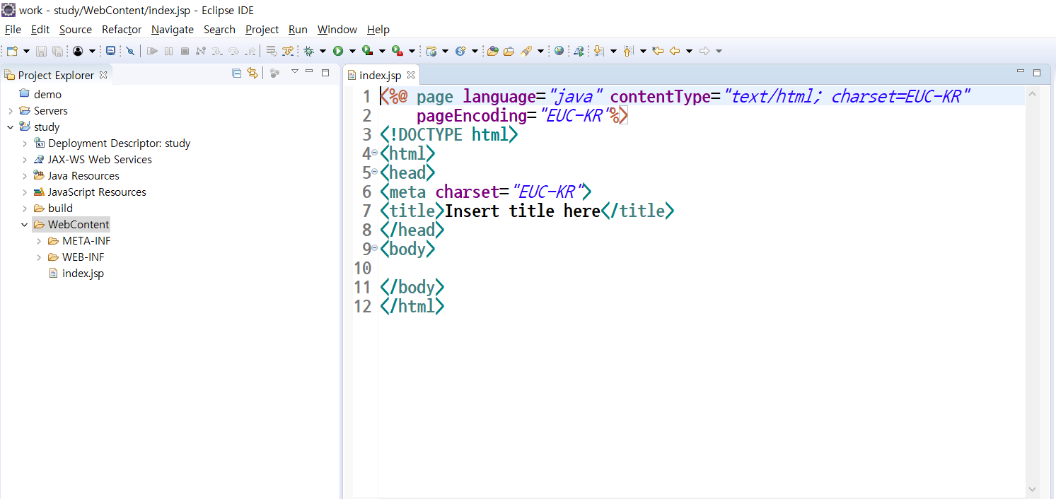1056x499 pixels.
Task: Open the Project menu
Action: [x=262, y=30]
